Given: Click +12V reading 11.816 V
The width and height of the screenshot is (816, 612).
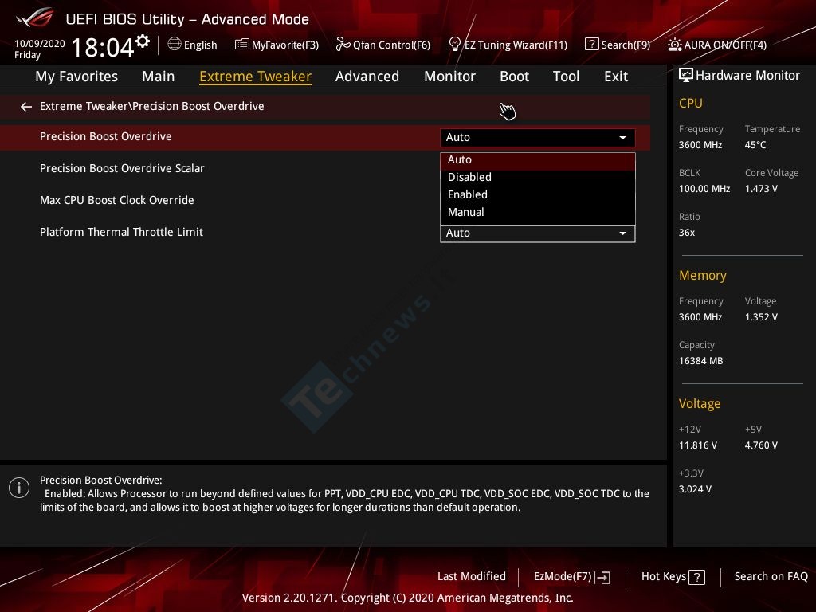Looking at the screenshot, I should [x=697, y=445].
